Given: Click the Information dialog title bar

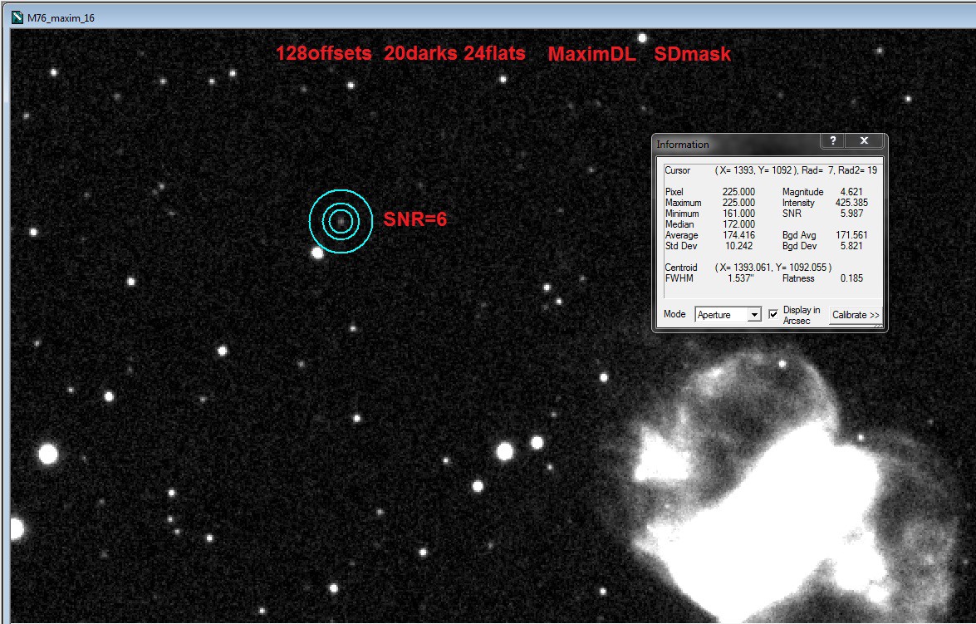Looking at the screenshot, I should [x=731, y=143].
